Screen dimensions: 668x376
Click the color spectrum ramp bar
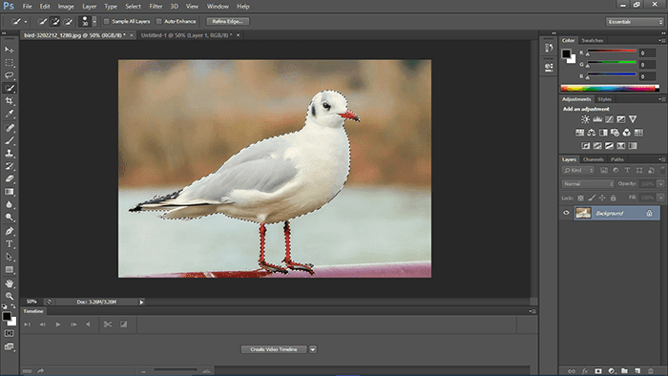[x=610, y=88]
